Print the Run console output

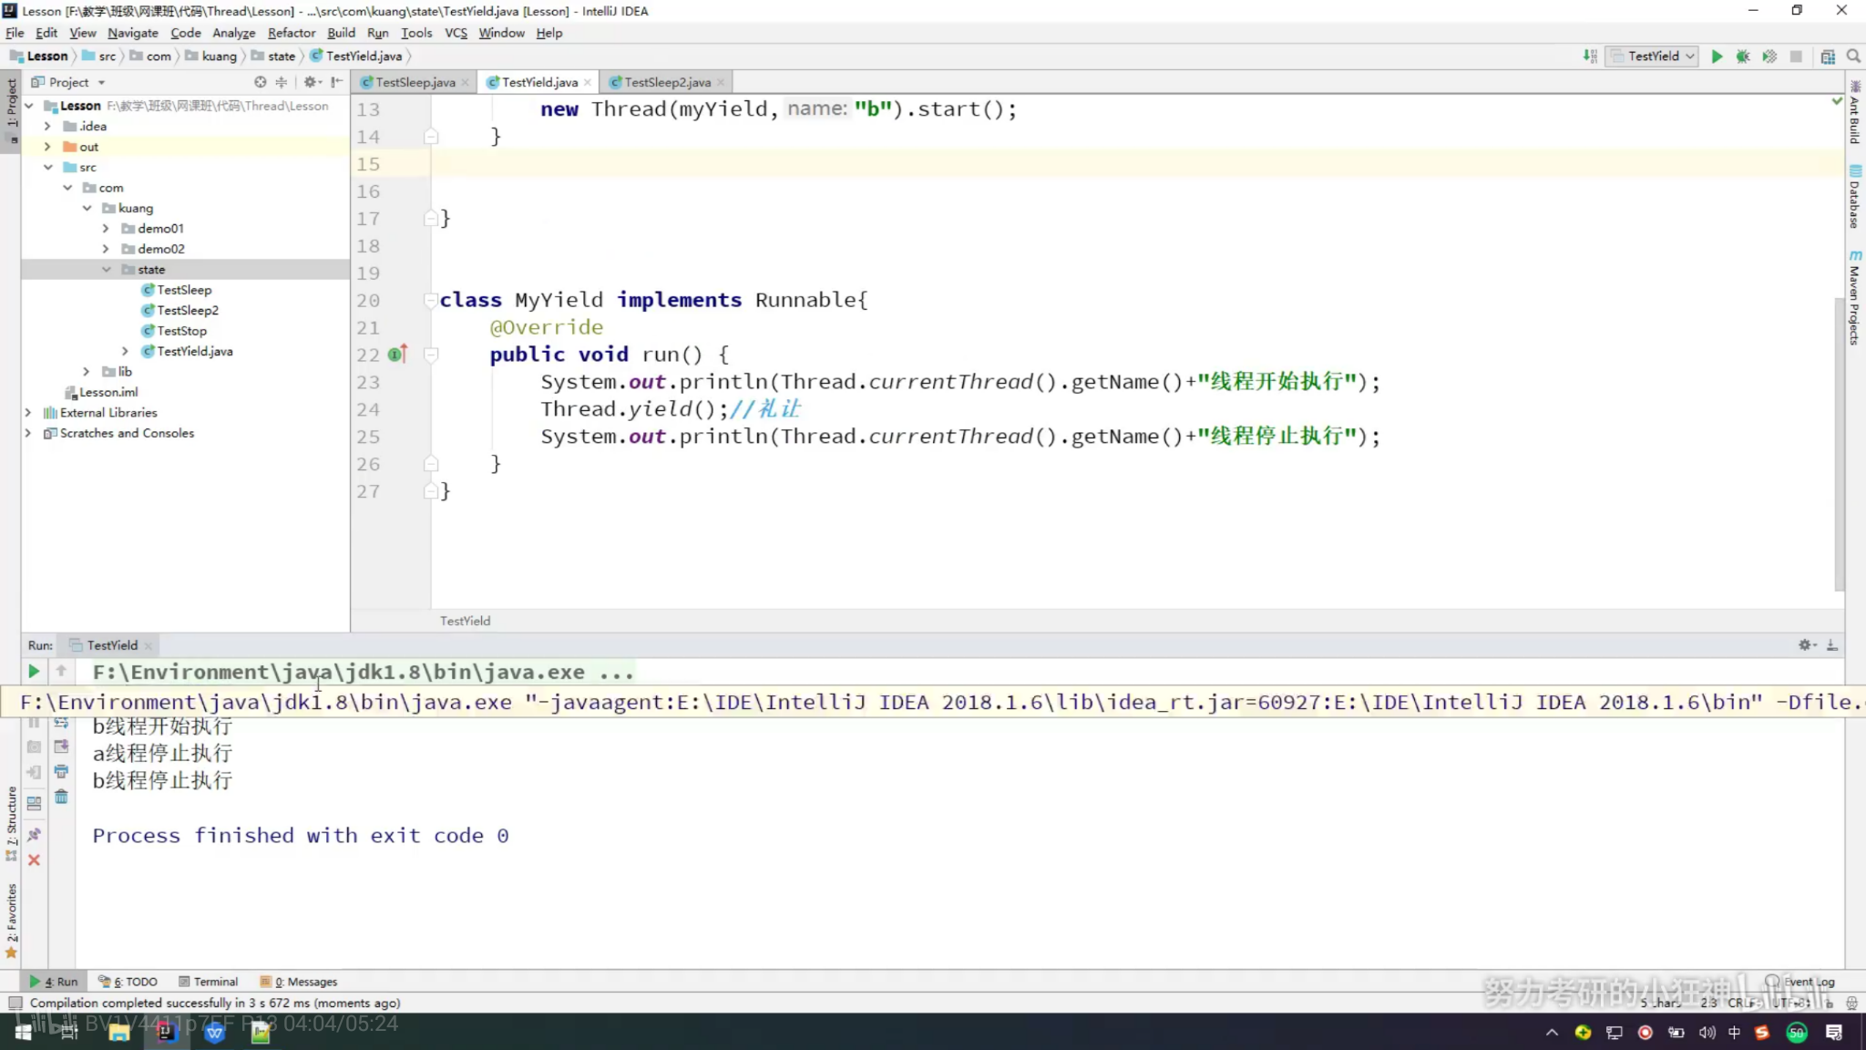point(61,772)
